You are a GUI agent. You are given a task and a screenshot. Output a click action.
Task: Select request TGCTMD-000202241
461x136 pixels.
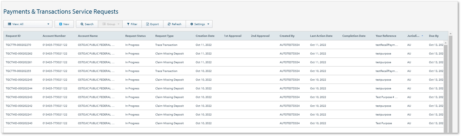click(19, 115)
